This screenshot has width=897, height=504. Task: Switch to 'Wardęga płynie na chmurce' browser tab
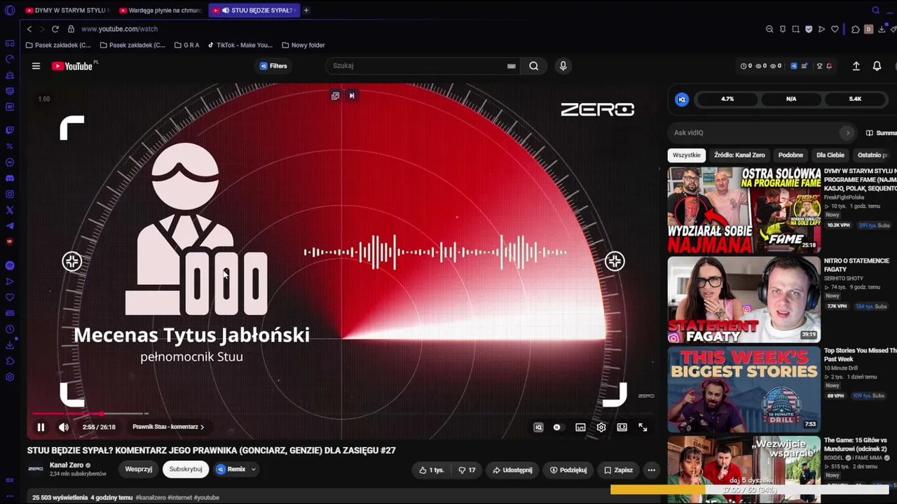pyautogui.click(x=160, y=10)
